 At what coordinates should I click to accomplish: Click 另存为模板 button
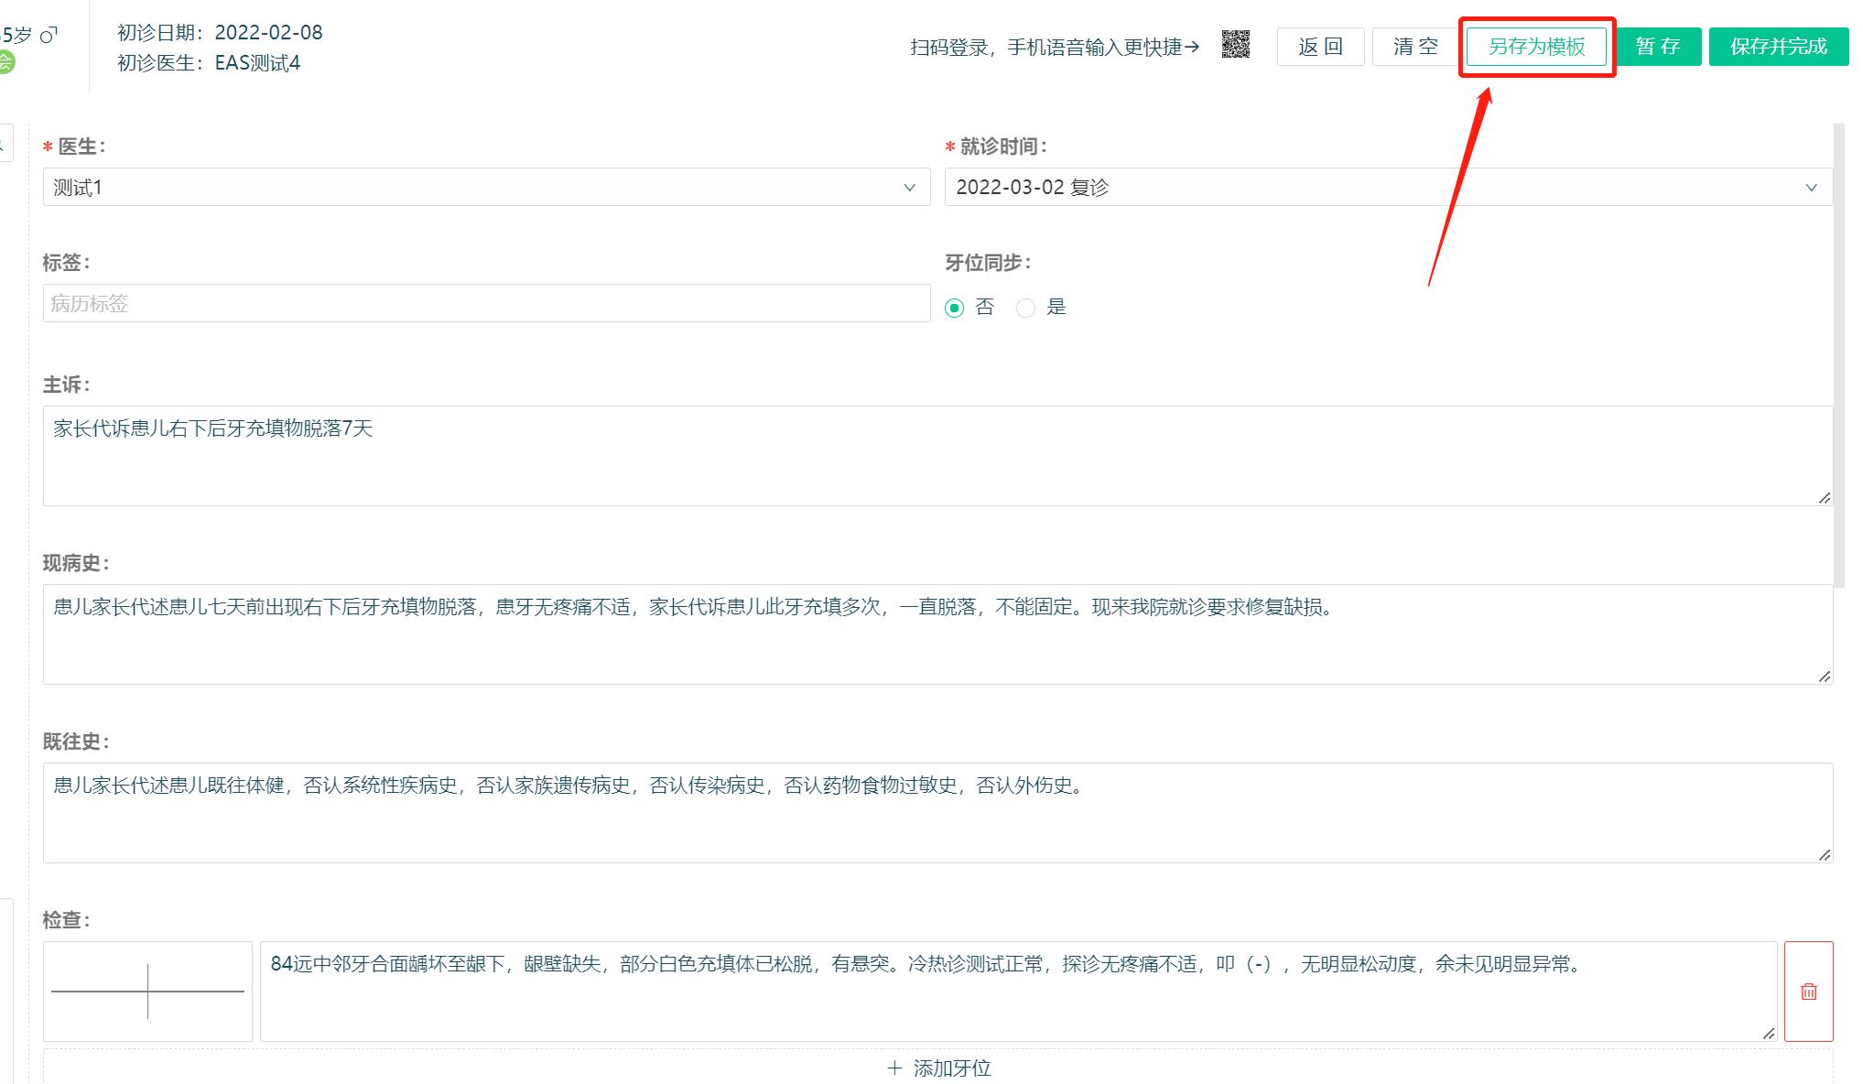(x=1536, y=47)
